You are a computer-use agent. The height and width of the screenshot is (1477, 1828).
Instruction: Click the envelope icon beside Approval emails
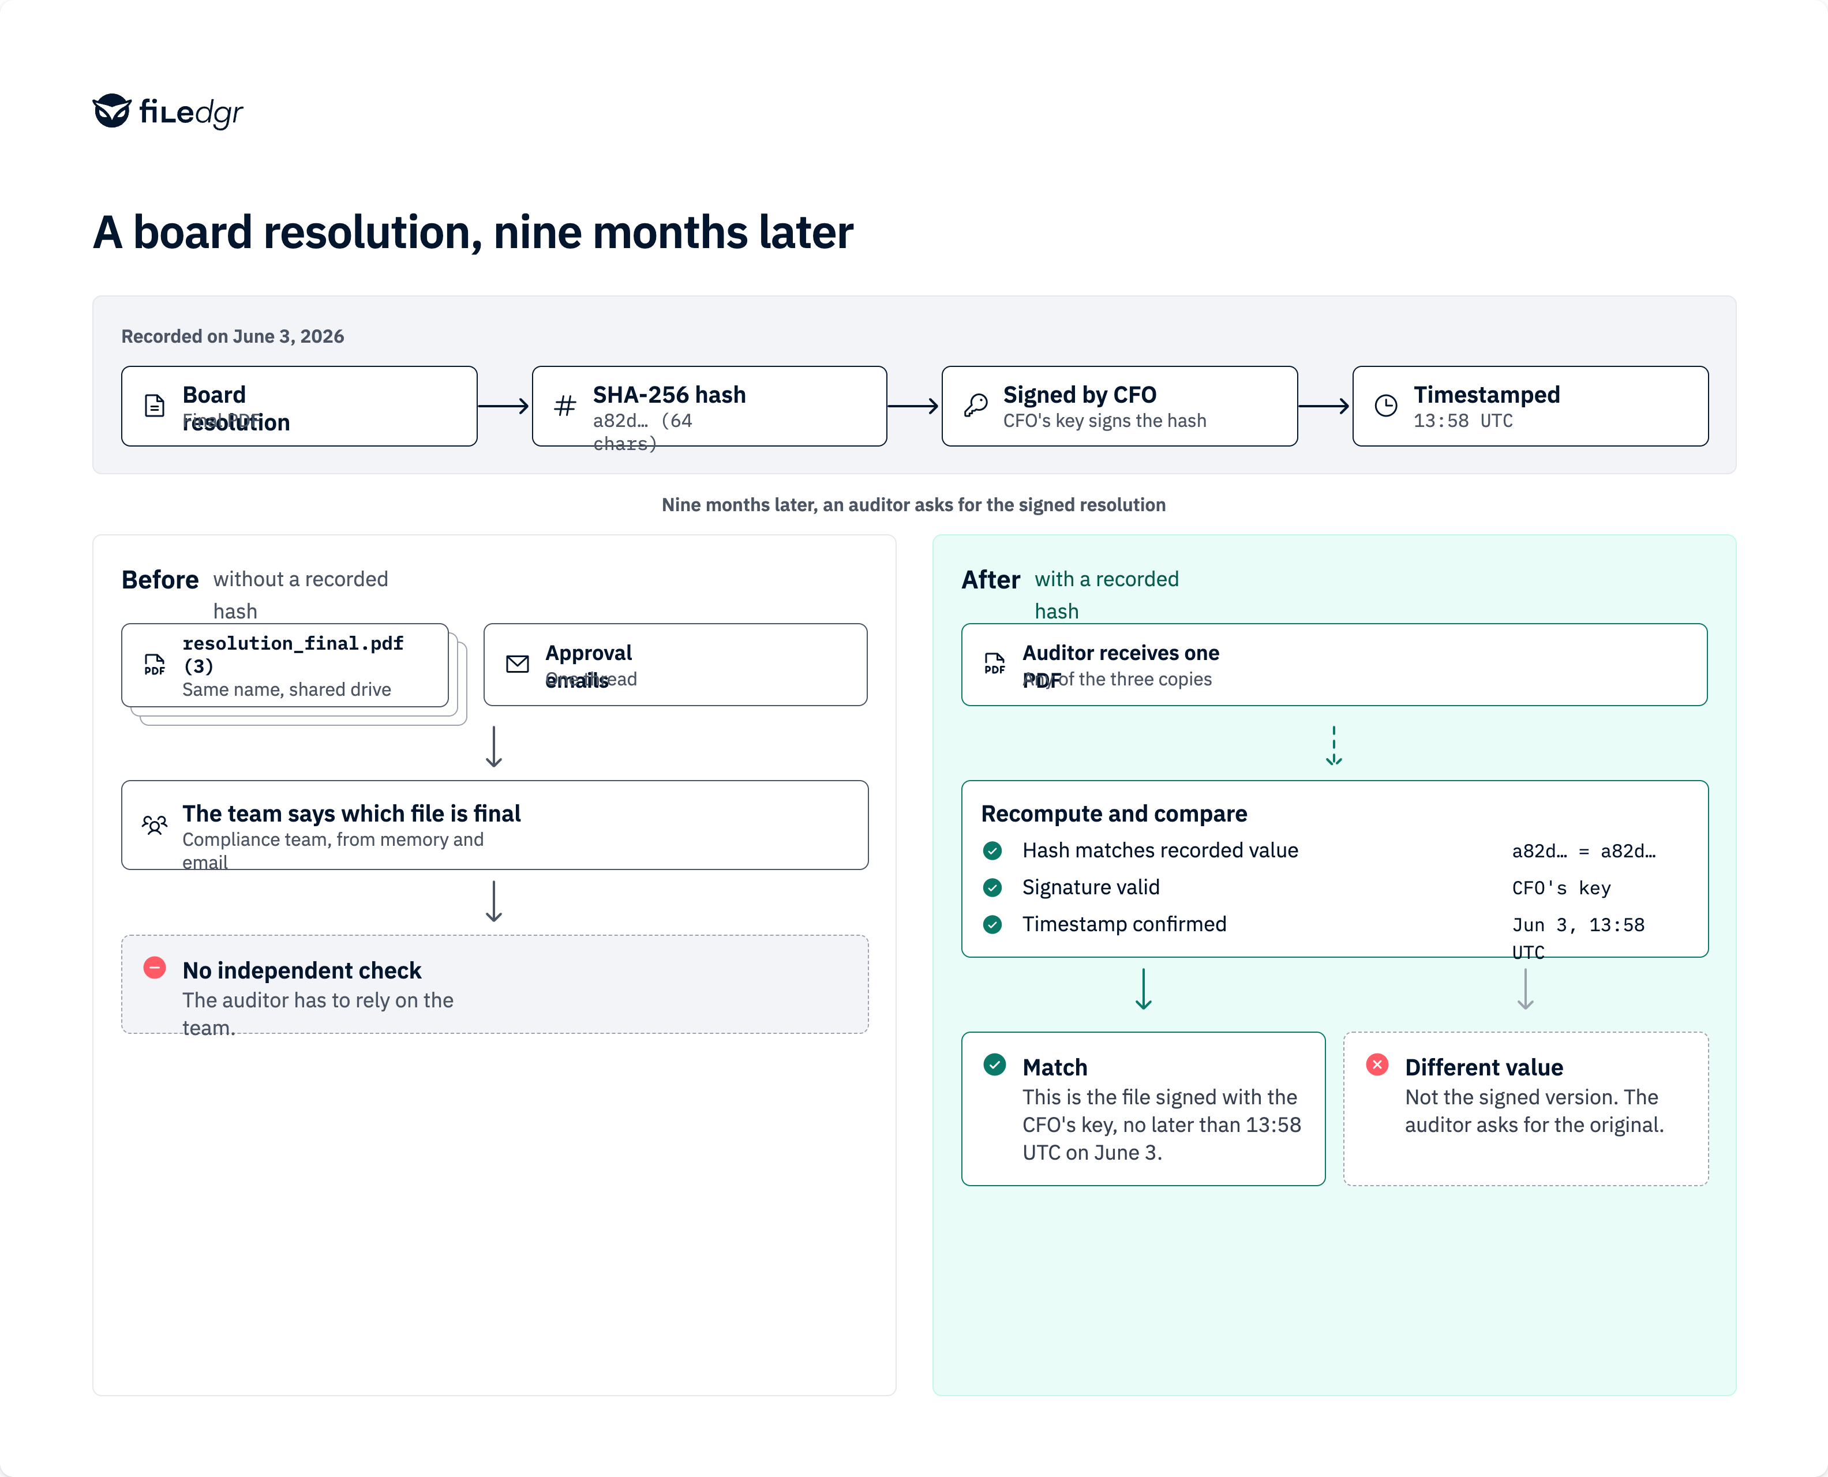point(518,665)
